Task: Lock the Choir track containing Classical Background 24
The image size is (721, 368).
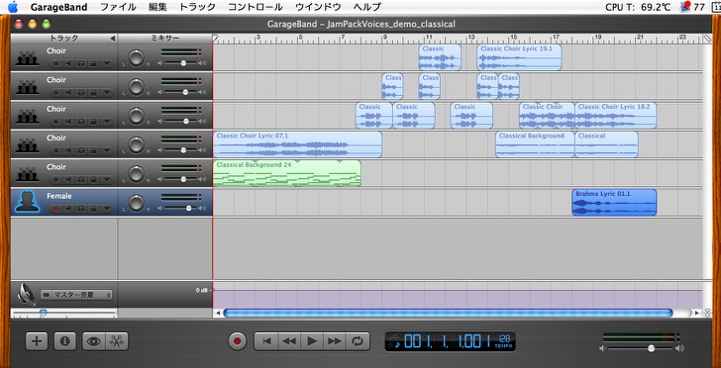Action: click(93, 180)
